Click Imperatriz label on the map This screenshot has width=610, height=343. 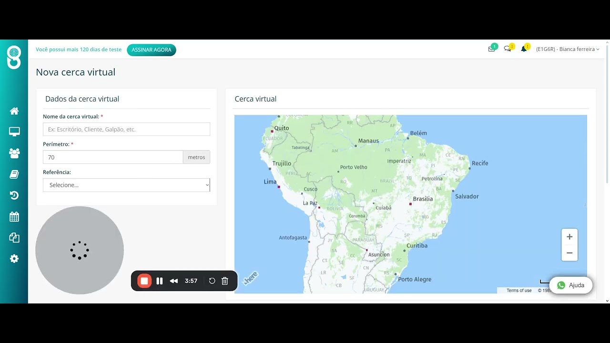click(399, 161)
